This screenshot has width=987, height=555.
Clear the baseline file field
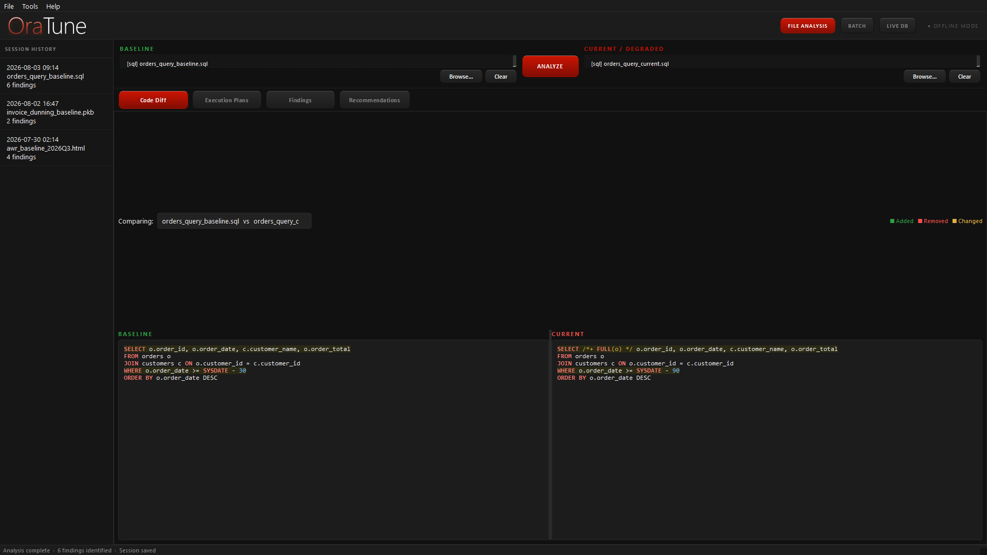point(501,77)
